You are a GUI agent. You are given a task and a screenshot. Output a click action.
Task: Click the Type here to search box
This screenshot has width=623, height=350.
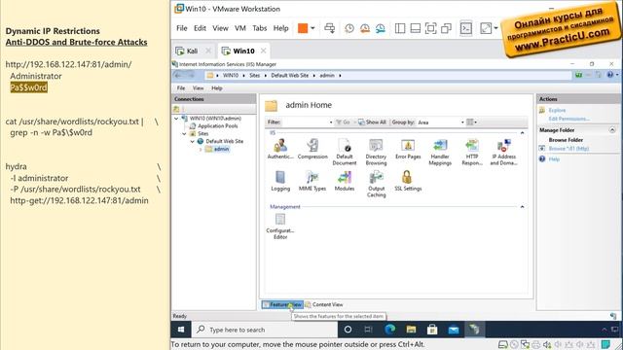coord(265,330)
